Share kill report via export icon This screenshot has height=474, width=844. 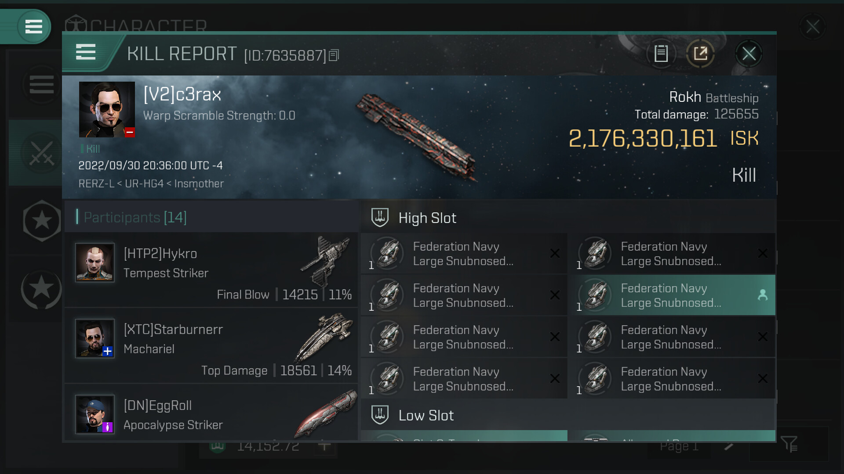click(x=700, y=54)
